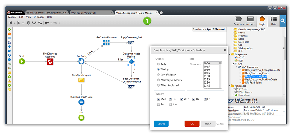Screen dimensions: 293x139
Task: Select the Aggregate grid tool in the toolbox
Action: coord(9,38)
